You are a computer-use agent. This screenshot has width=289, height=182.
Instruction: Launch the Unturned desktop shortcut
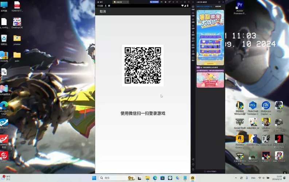[x=253, y=157]
